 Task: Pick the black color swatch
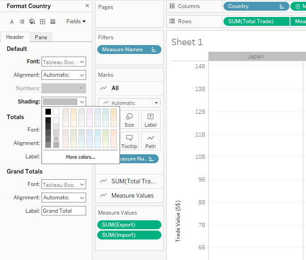[48, 111]
